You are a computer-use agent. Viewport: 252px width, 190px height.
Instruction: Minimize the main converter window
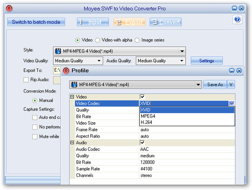(234, 8)
